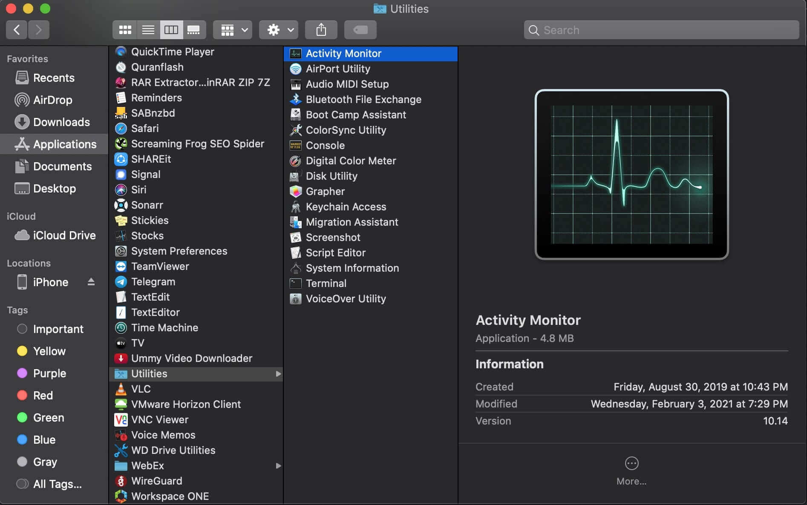Switch to list view
This screenshot has height=505, width=807.
click(x=148, y=30)
